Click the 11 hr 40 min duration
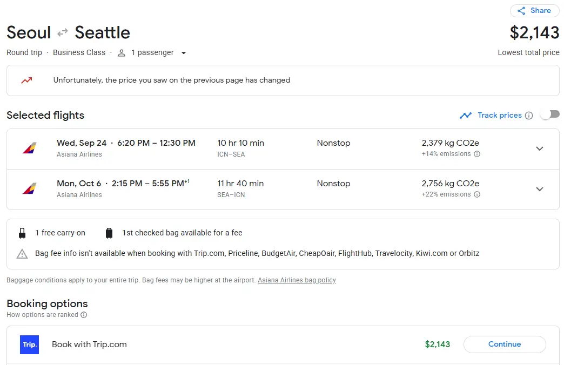564x365 pixels. [x=240, y=184]
